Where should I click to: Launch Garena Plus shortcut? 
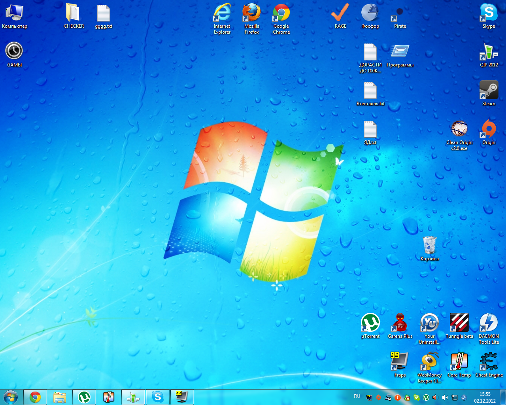(x=400, y=326)
